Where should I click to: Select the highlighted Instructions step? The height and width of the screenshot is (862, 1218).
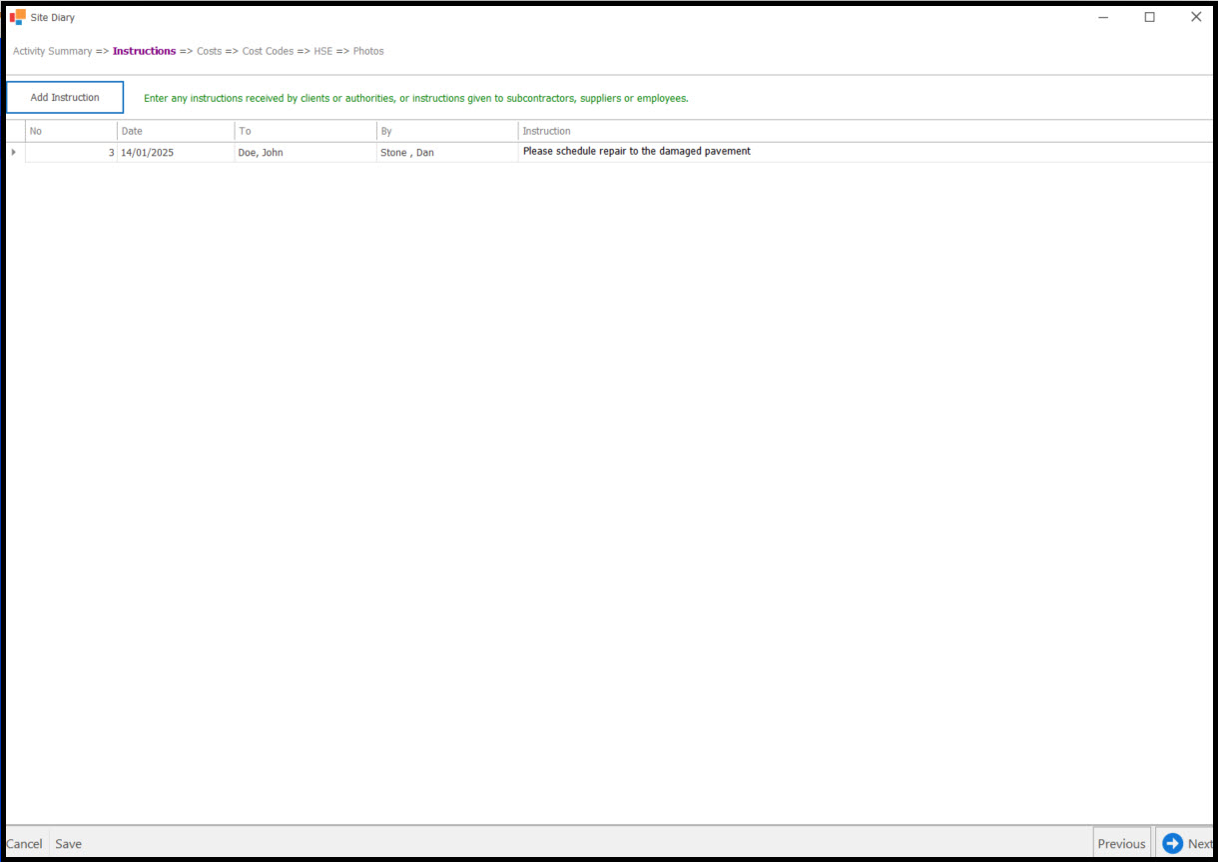point(144,51)
